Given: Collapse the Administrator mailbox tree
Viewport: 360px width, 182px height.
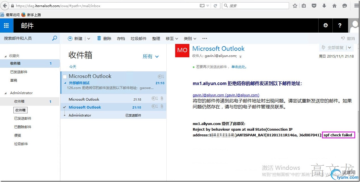Looking at the screenshot, I should 5,93.
